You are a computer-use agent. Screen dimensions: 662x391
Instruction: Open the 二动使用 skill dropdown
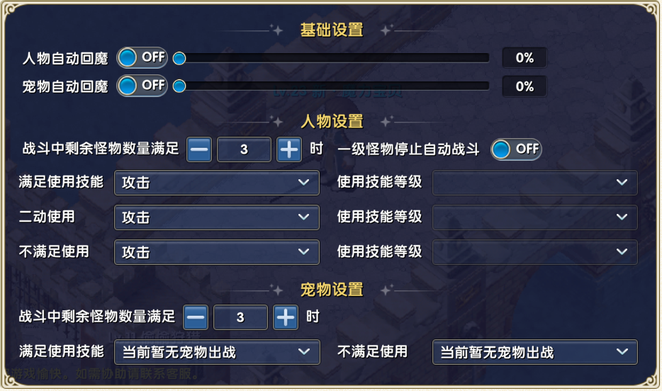coord(216,217)
